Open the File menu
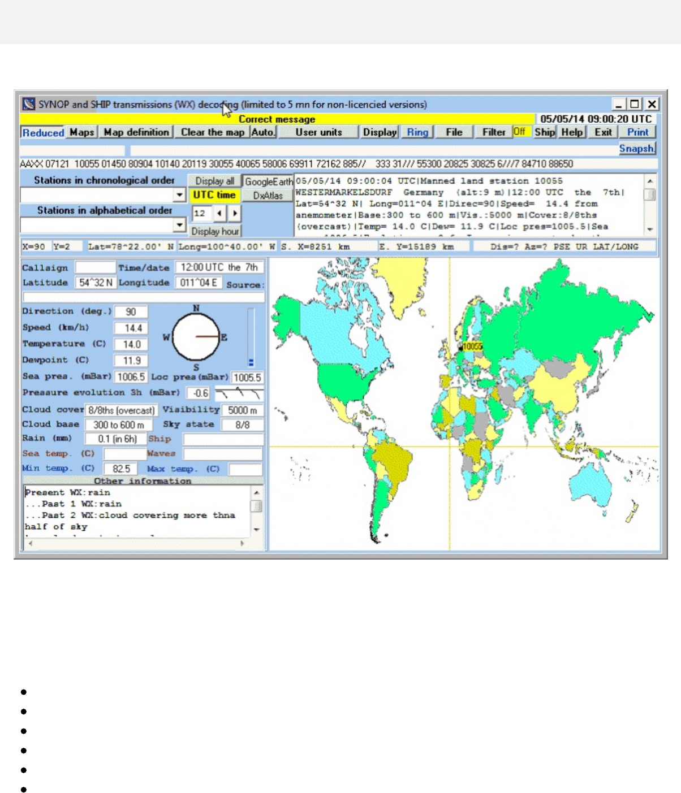Screen dimensions: 681x793 click(x=454, y=132)
